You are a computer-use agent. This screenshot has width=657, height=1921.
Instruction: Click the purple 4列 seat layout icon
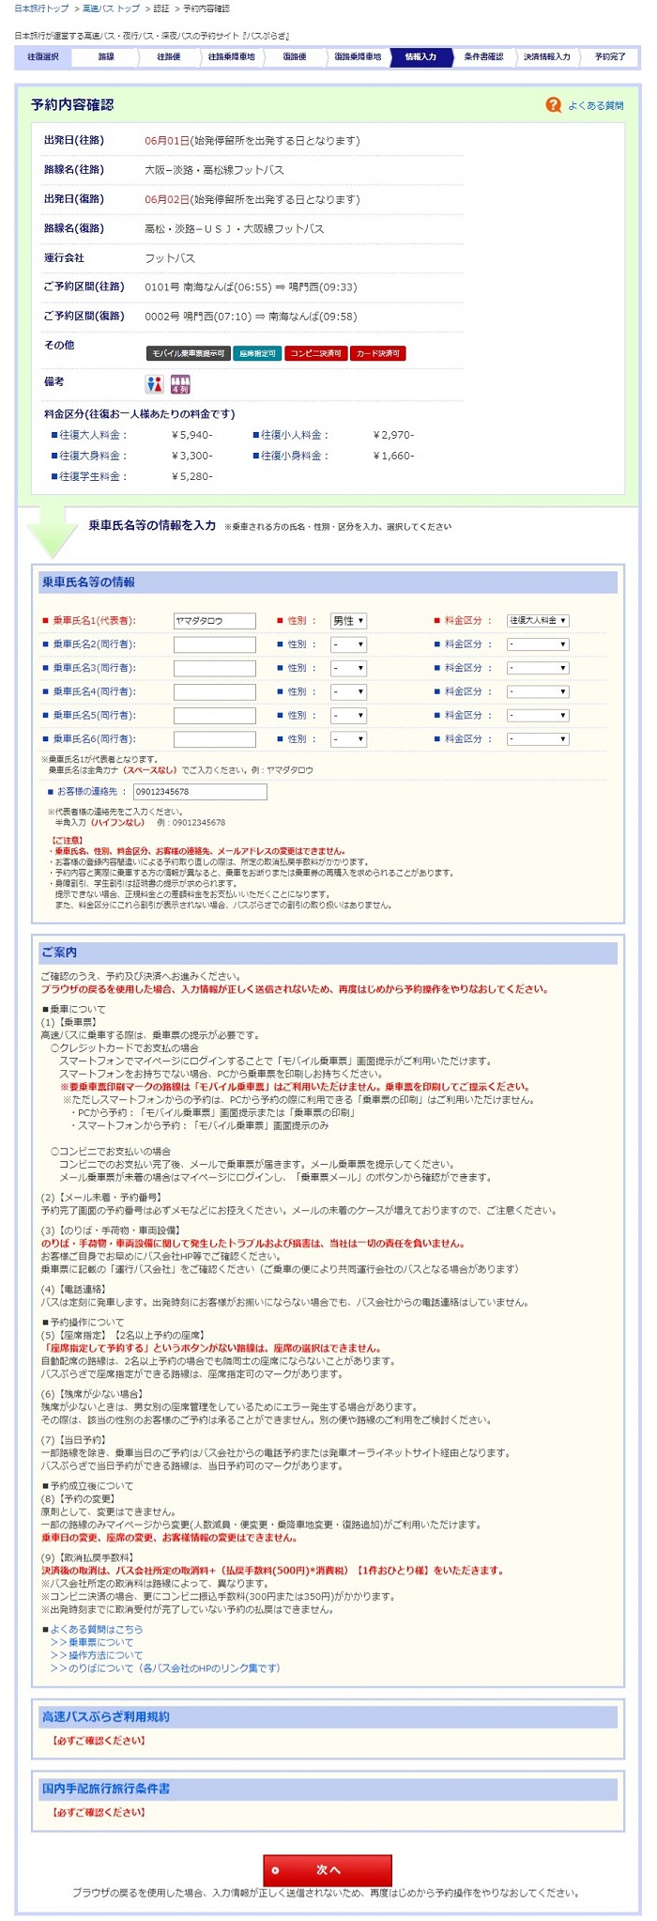pos(180,385)
